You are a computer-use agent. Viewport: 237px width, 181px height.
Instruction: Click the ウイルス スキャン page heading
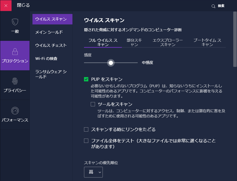tap(104, 20)
